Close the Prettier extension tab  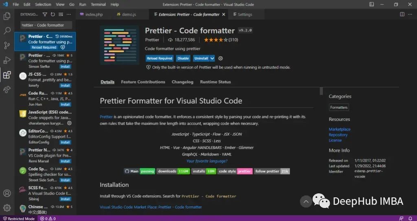pyautogui.click(x=224, y=14)
